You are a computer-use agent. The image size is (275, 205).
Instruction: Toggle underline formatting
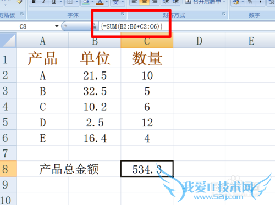point(53,2)
